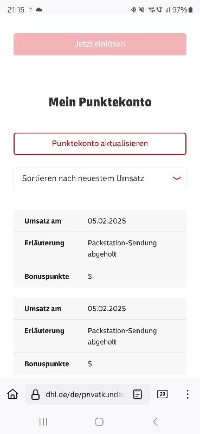Open reader mode page icon

(138, 394)
